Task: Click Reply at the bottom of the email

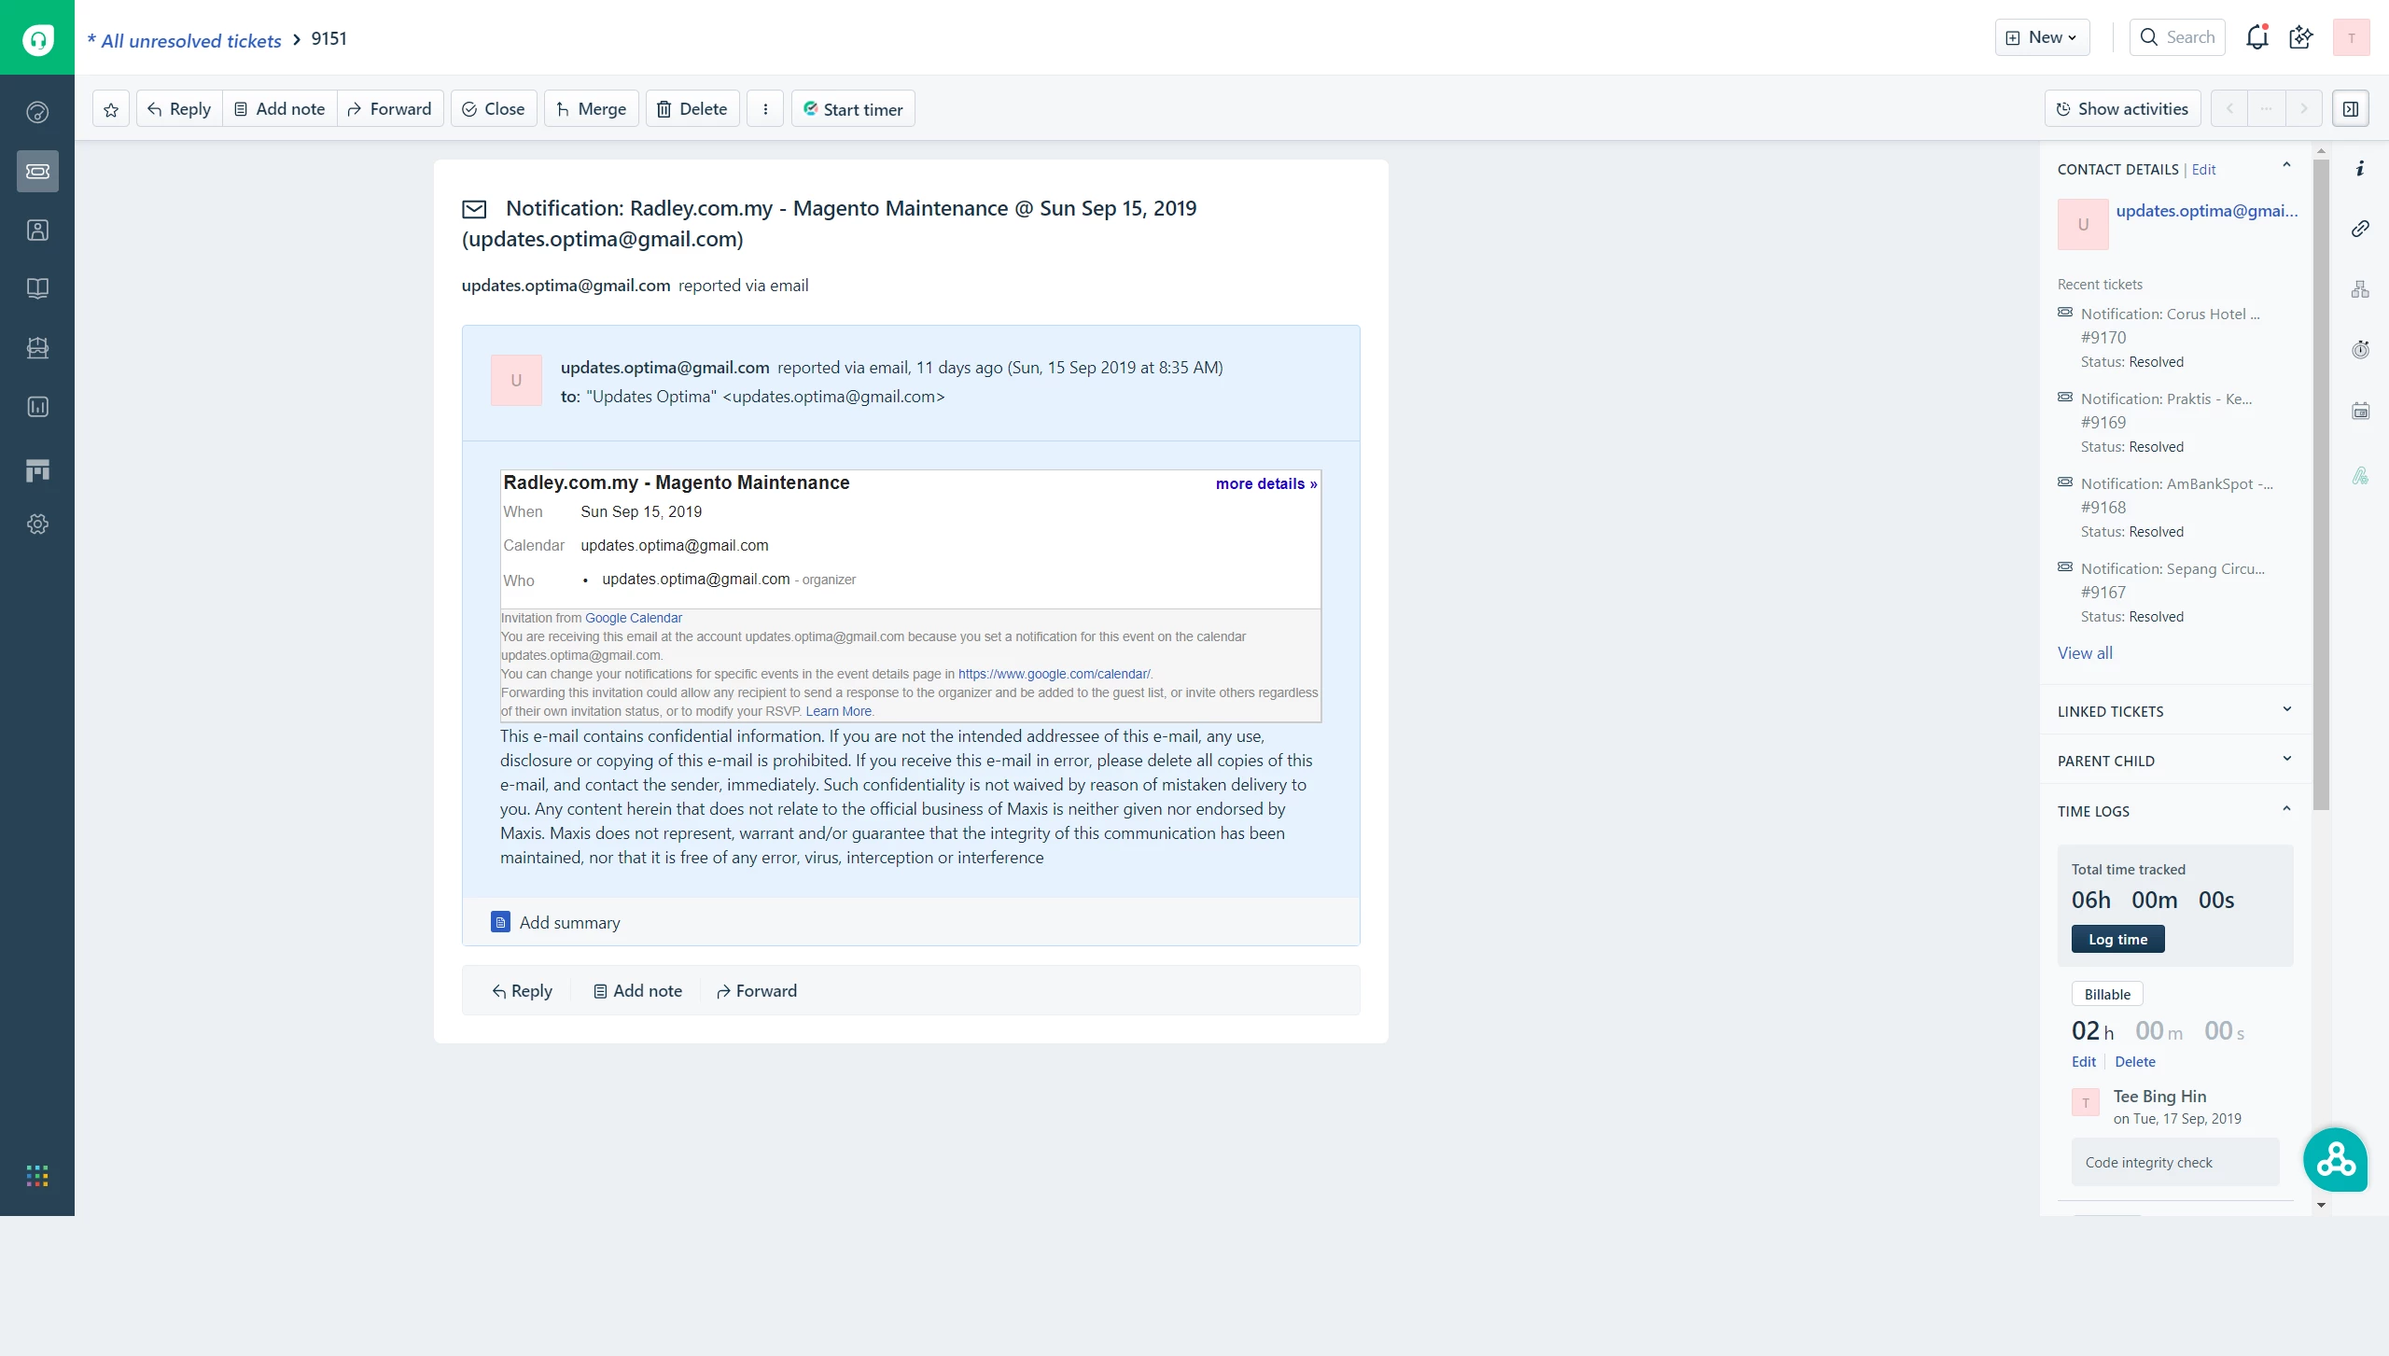Action: tap(522, 990)
